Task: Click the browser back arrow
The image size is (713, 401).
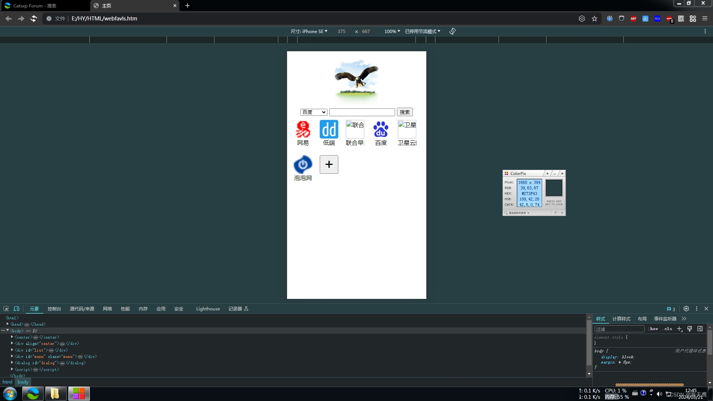Action: coord(9,19)
